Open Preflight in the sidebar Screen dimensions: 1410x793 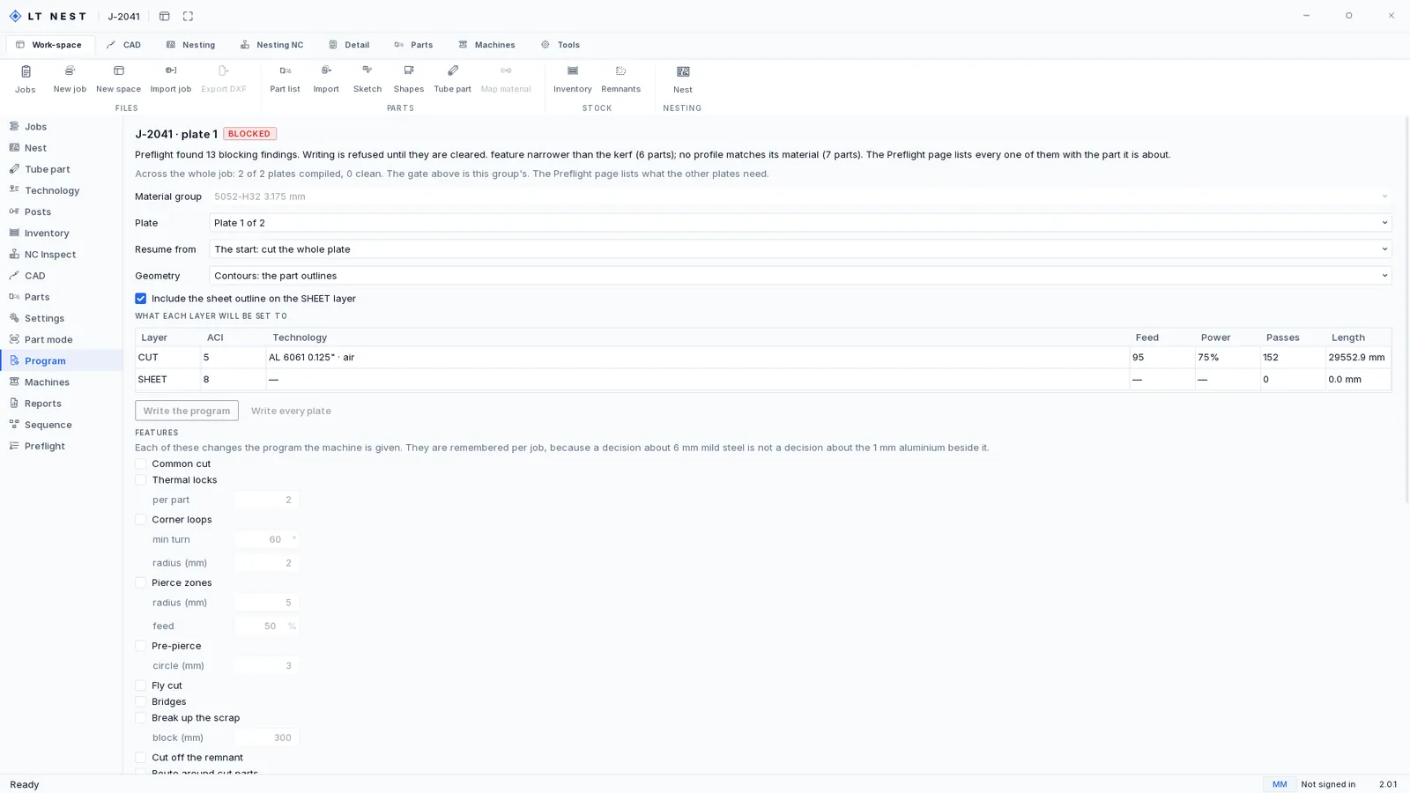(62, 446)
